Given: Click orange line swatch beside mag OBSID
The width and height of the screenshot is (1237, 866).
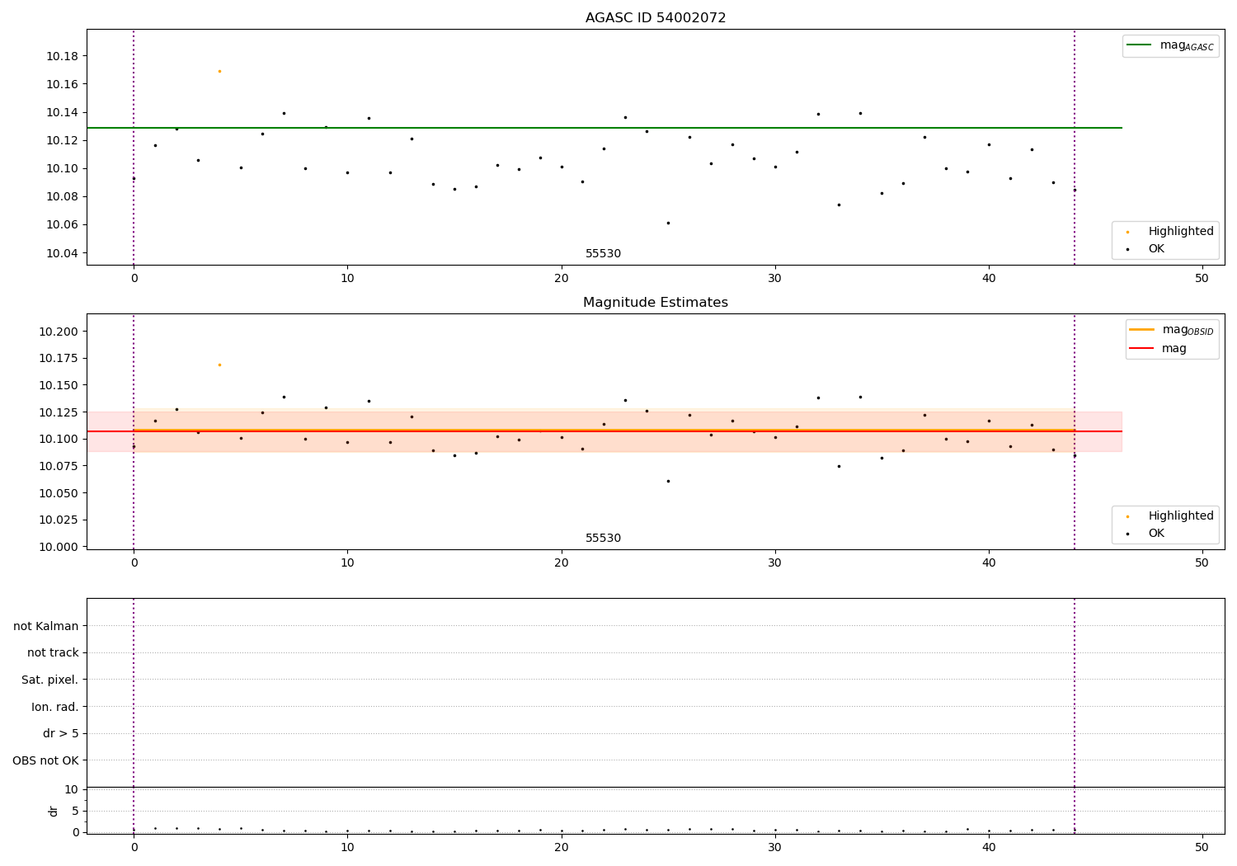Looking at the screenshot, I should click(x=1141, y=330).
